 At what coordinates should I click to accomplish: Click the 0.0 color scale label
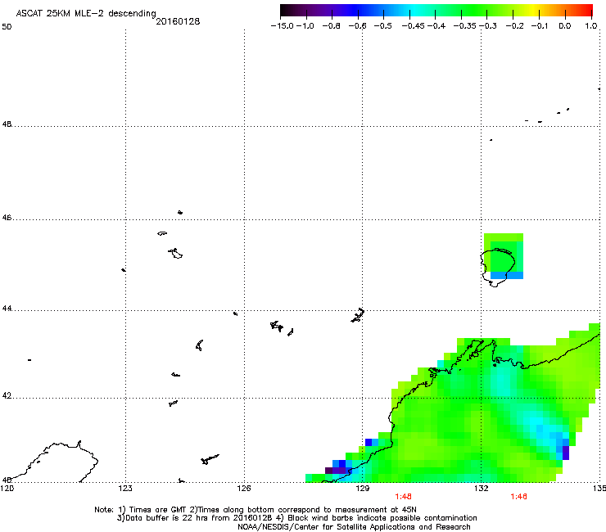click(565, 26)
